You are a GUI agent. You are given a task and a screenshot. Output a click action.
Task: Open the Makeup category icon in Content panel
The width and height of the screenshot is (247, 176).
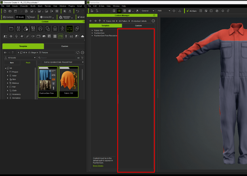33,29
